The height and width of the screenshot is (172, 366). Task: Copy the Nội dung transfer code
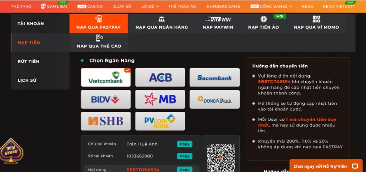point(185,170)
